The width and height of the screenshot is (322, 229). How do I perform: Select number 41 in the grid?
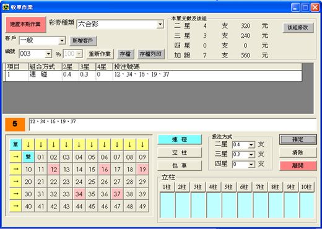[x=41, y=206]
